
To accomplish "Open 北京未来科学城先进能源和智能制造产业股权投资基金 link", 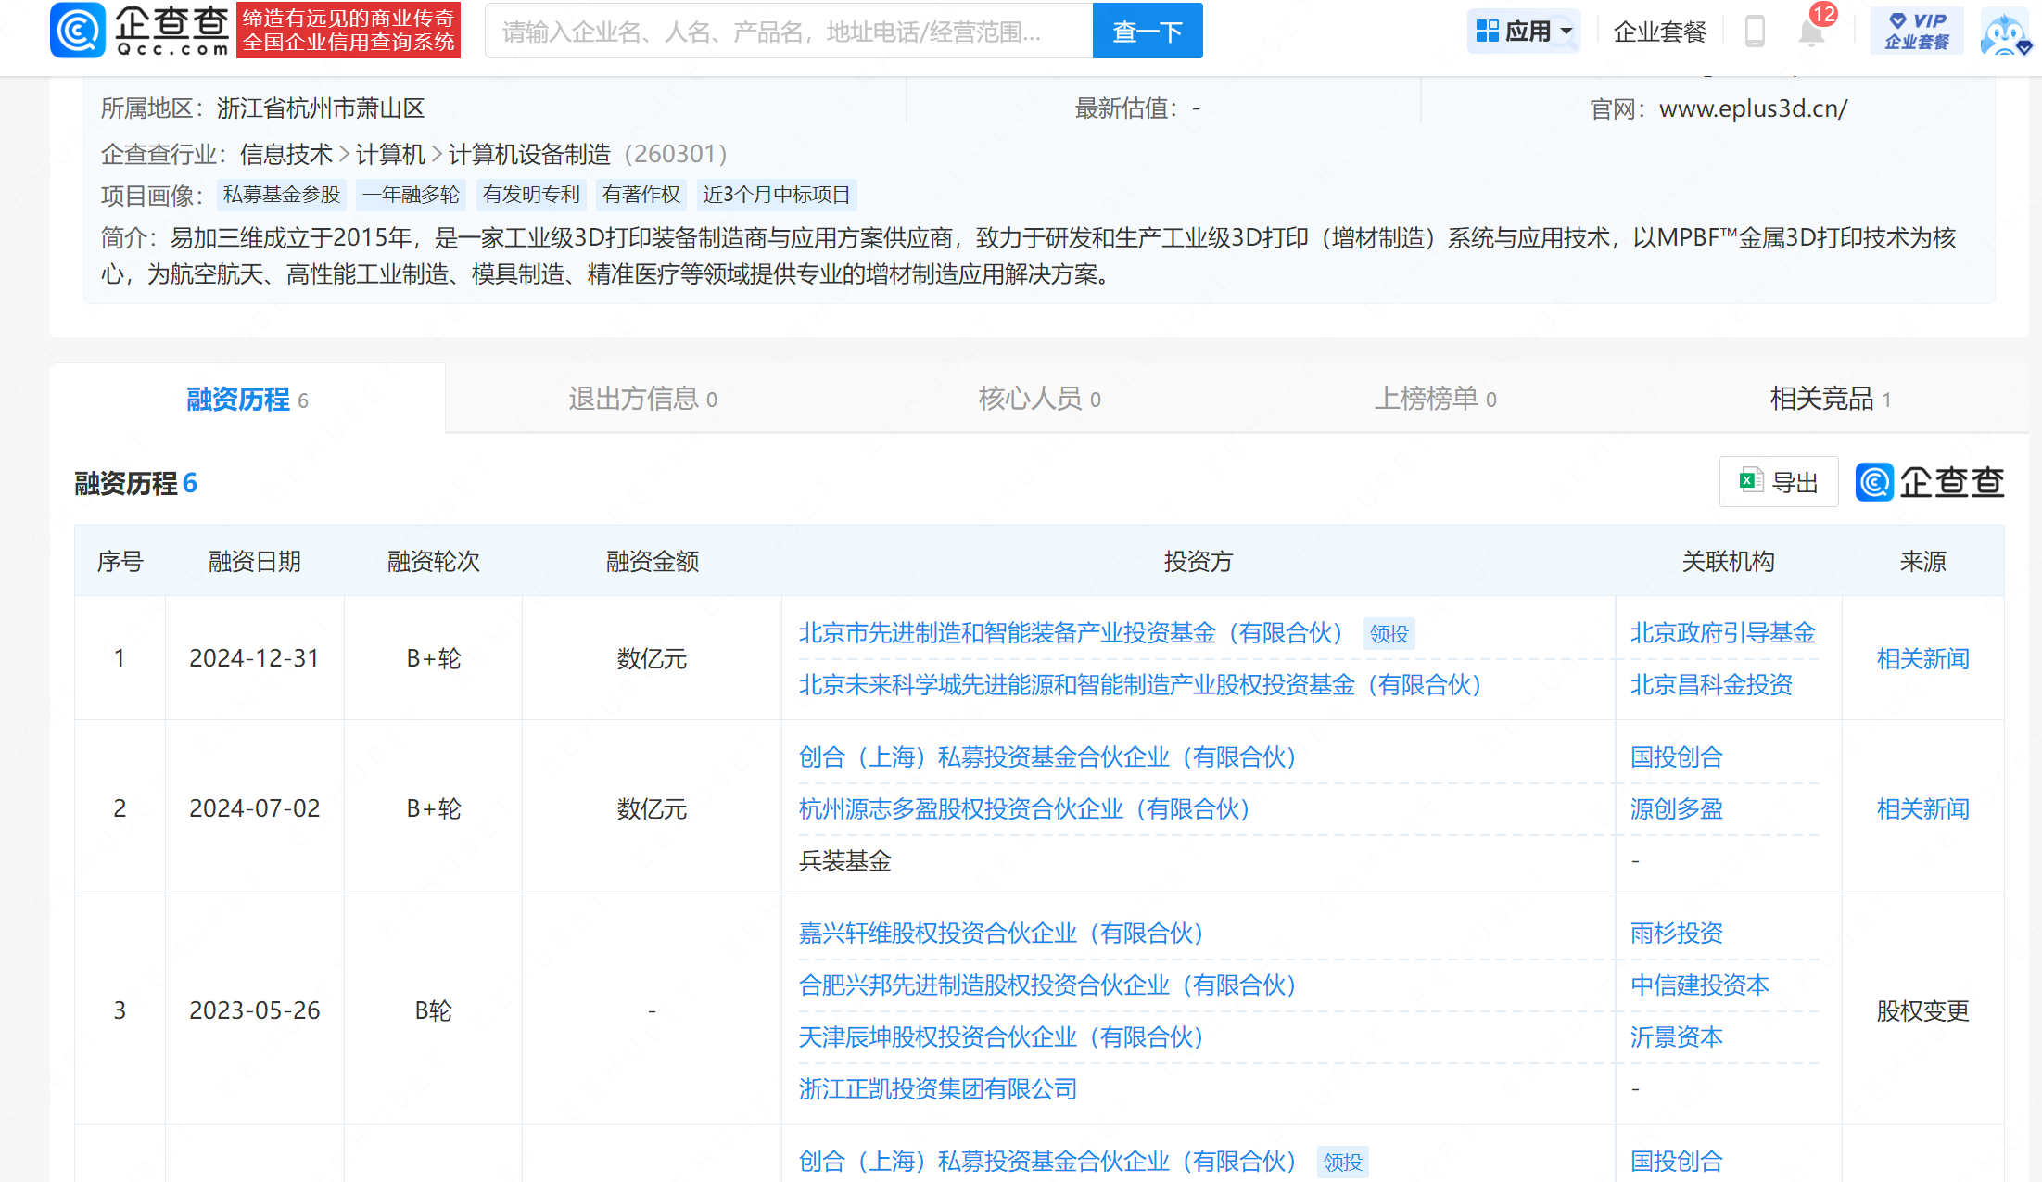I will click(x=1140, y=685).
